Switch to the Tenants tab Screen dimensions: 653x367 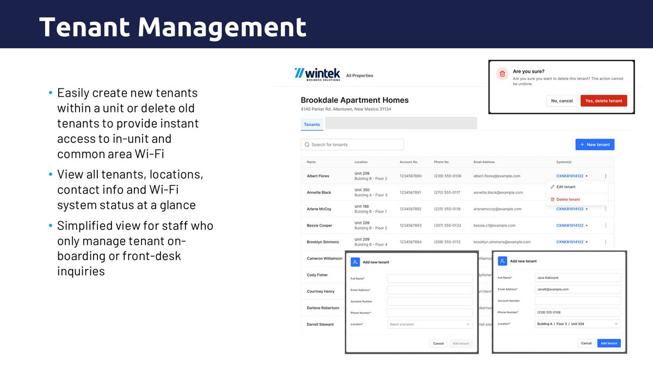click(312, 125)
